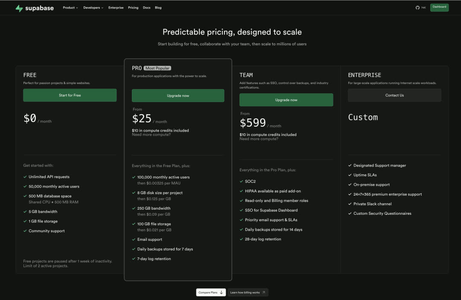
Task: Open the GitHub repository via the GitHub icon
Action: (x=417, y=7)
